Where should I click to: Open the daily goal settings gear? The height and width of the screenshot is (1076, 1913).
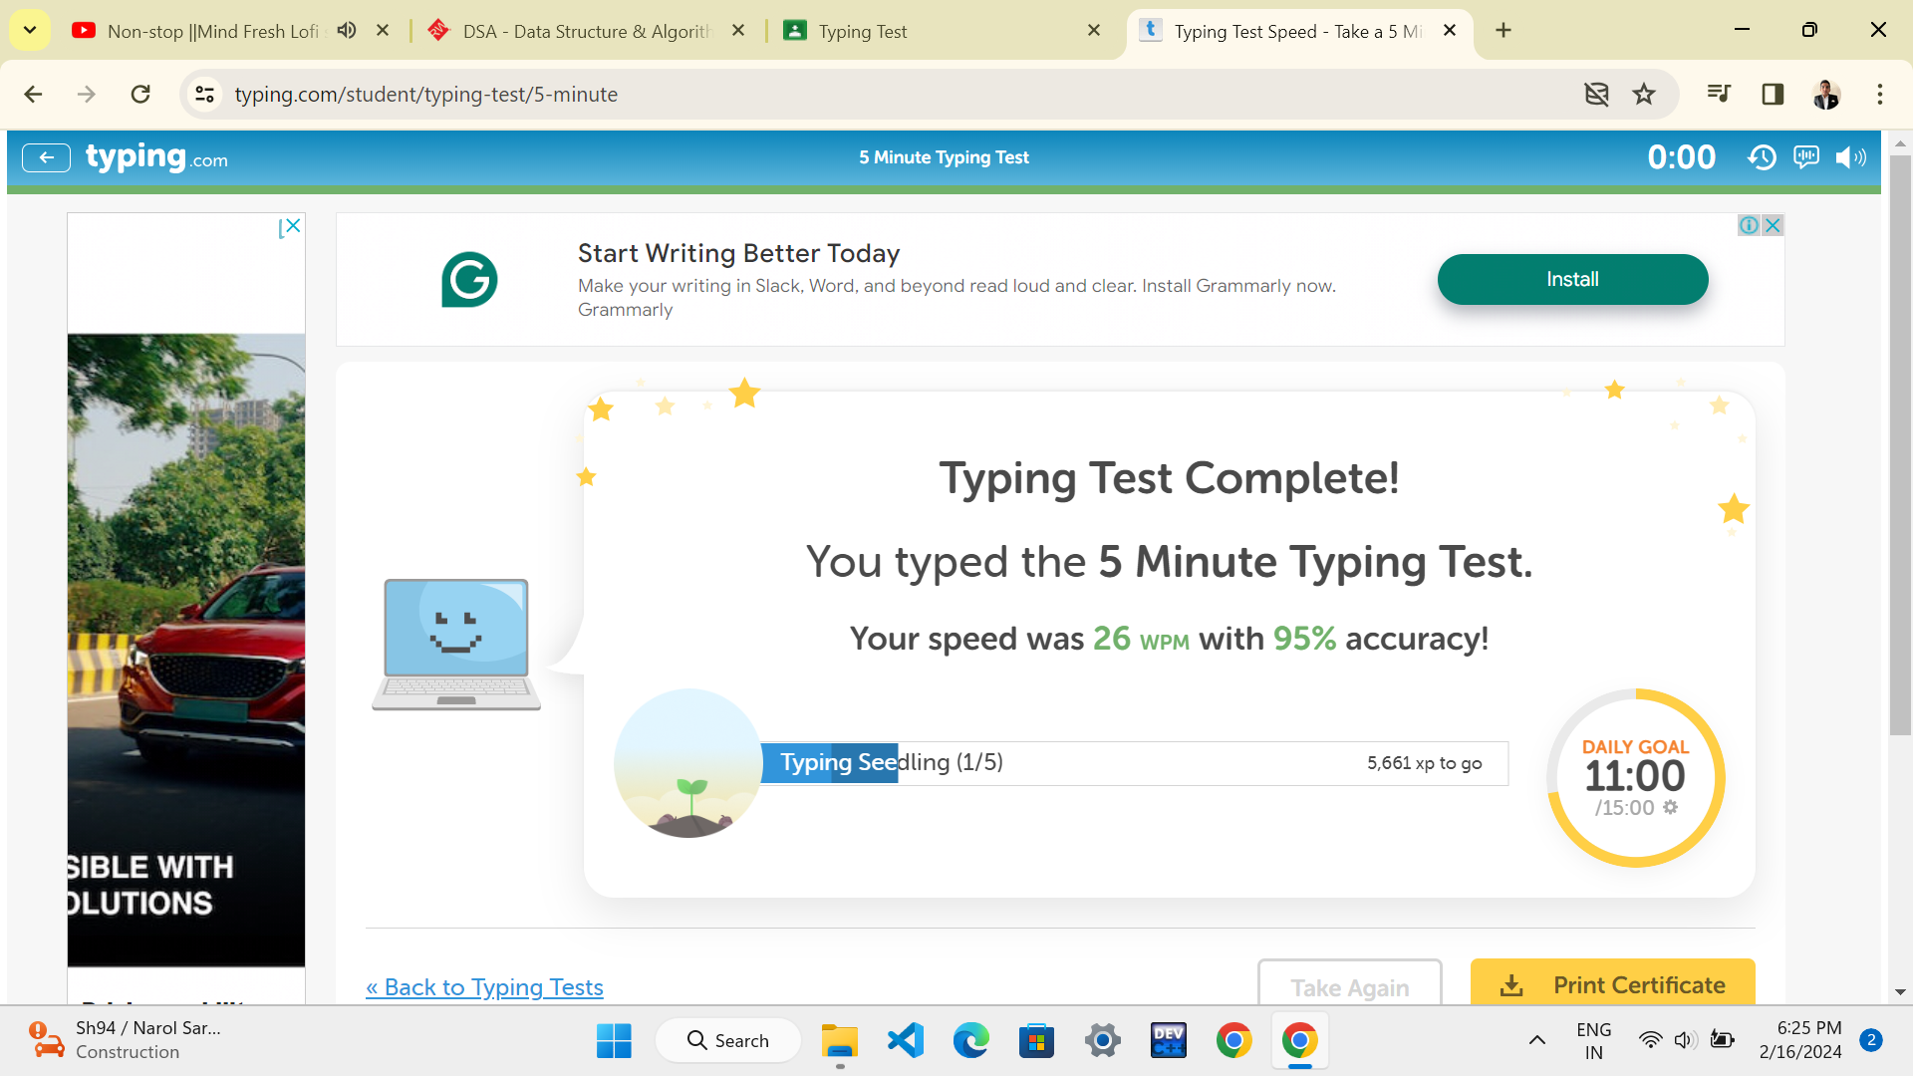pos(1671,808)
